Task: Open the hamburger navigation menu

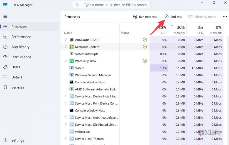Action: pos(5,17)
